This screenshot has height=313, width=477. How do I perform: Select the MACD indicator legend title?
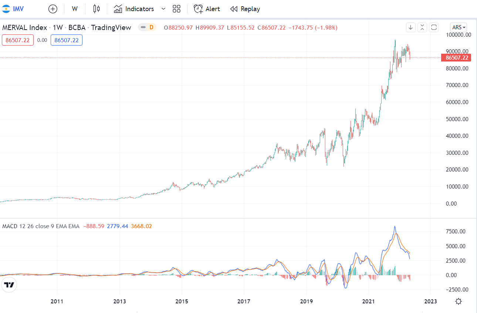(41, 226)
